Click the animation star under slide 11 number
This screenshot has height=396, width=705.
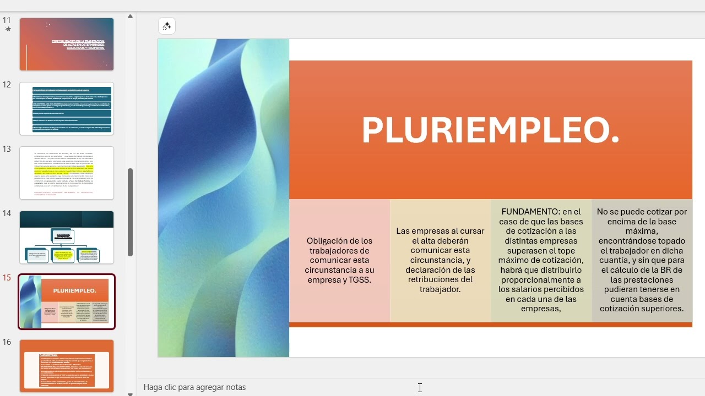click(x=8, y=29)
